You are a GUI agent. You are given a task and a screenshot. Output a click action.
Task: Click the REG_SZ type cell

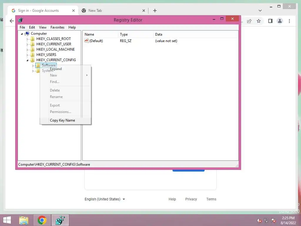[x=126, y=41]
